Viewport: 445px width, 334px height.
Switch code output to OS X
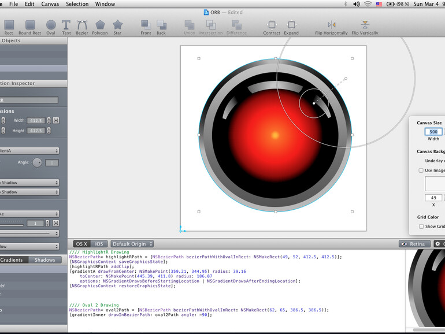(81, 244)
